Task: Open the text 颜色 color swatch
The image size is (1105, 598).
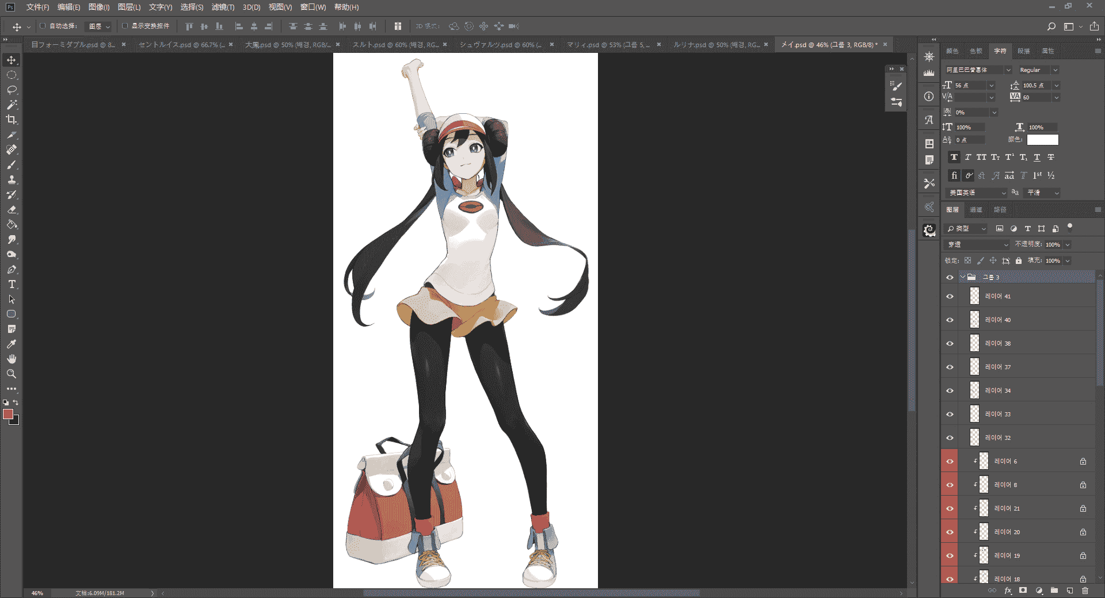Action: [1042, 140]
